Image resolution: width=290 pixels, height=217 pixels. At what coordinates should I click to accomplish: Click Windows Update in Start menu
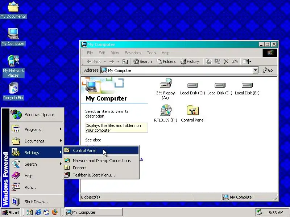tap(37, 115)
